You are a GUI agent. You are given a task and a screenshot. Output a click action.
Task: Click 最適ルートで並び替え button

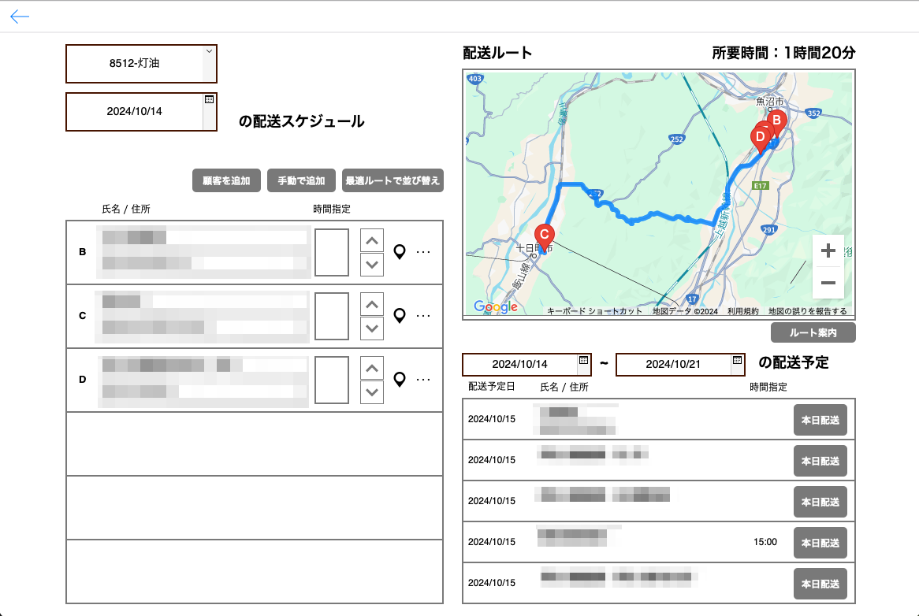coord(393,180)
